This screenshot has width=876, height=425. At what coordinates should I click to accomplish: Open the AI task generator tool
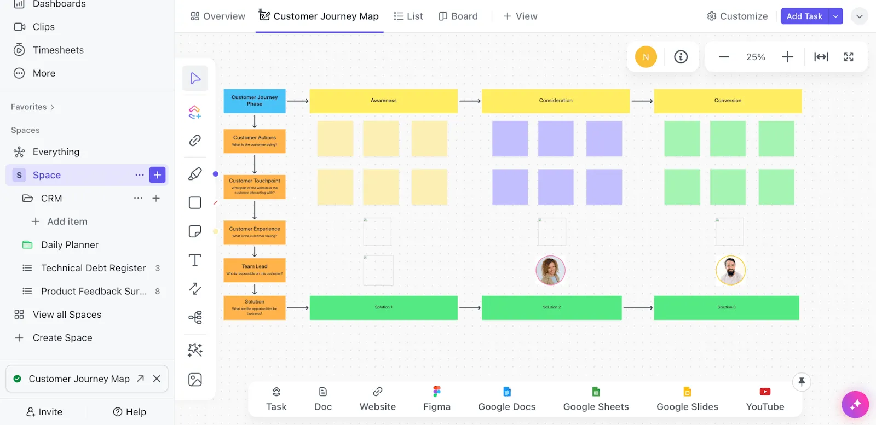(195, 112)
